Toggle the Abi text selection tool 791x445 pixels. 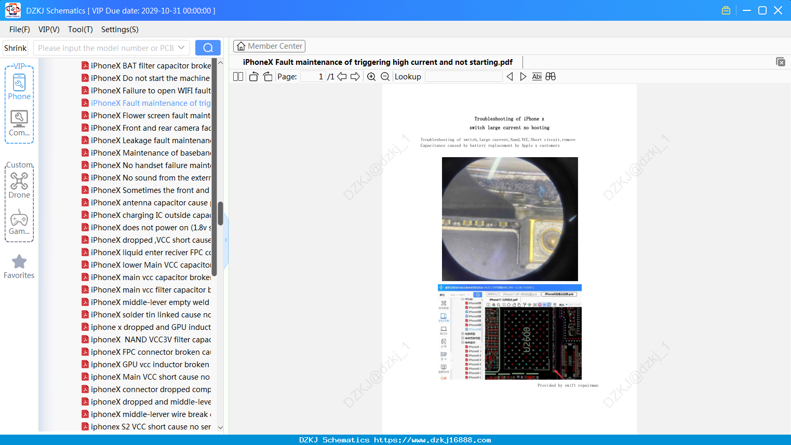[537, 77]
